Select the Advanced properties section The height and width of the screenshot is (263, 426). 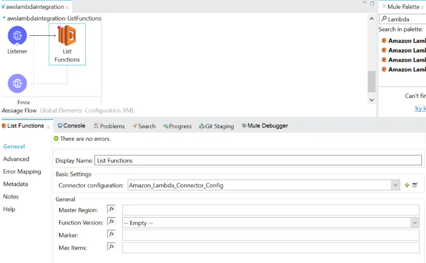[x=16, y=159]
